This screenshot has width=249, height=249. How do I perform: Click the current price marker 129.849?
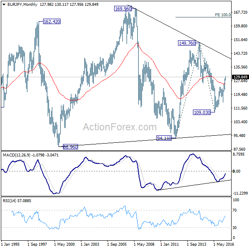point(240,77)
